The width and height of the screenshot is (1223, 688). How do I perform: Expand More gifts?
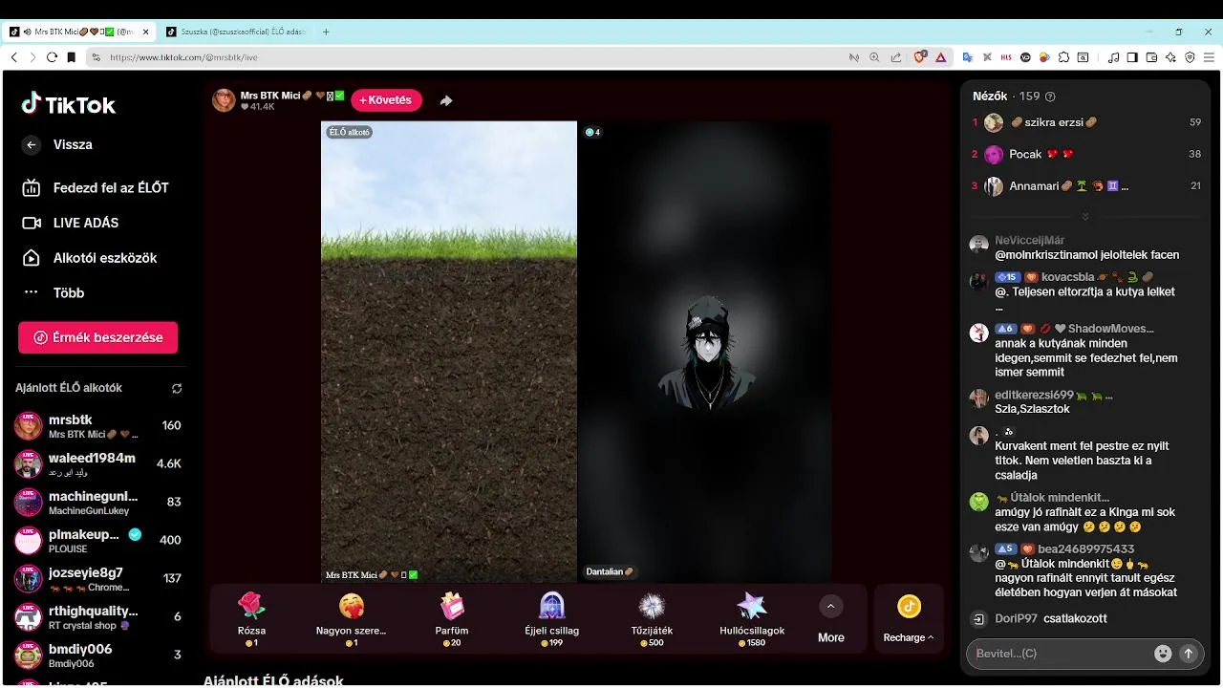(x=830, y=619)
